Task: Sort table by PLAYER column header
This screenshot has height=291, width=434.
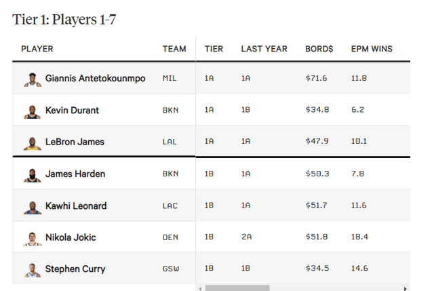Action: tap(37, 49)
